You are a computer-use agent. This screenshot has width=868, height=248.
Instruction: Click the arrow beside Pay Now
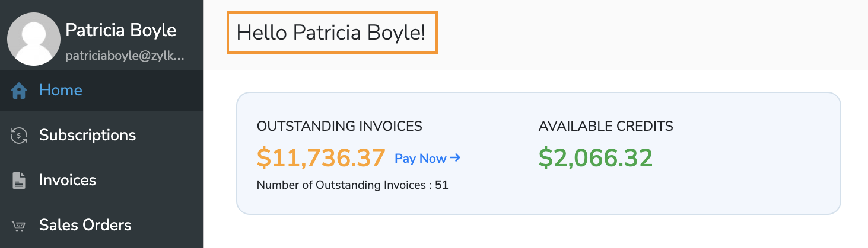(x=455, y=158)
